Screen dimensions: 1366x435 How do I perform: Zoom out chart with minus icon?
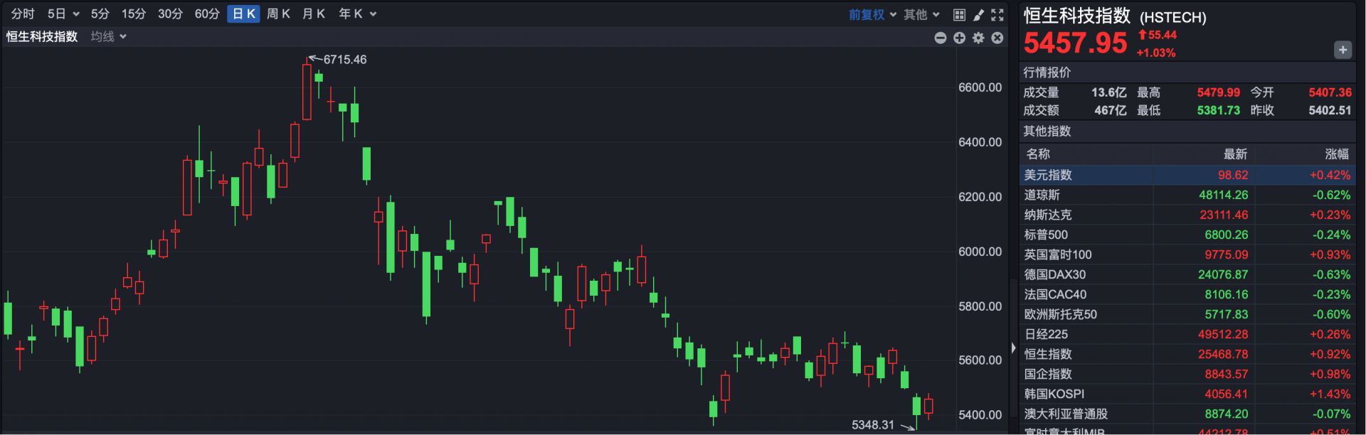(x=940, y=38)
